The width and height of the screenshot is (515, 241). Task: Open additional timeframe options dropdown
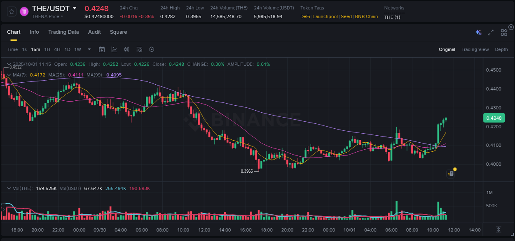pos(89,49)
